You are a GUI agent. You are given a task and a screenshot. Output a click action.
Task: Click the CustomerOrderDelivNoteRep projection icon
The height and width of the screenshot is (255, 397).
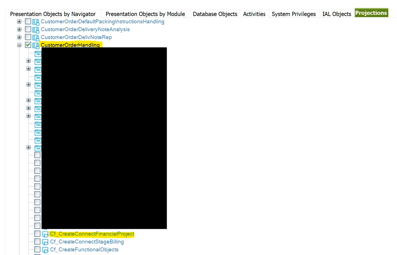click(36, 38)
